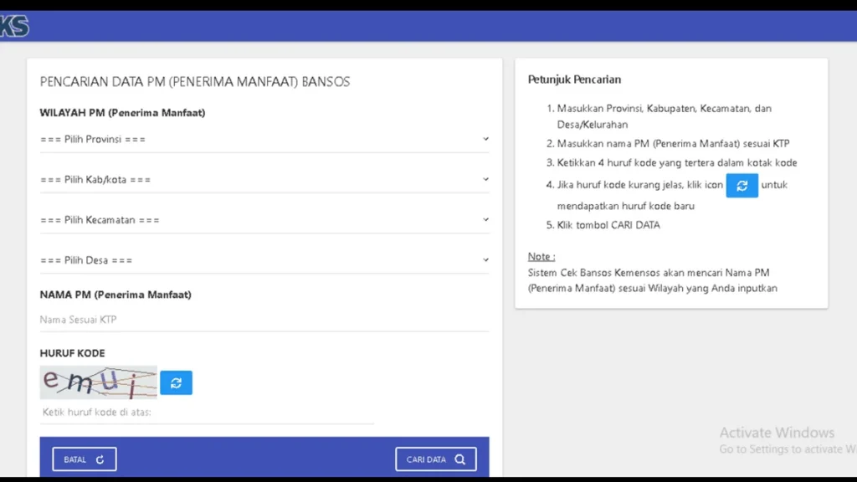This screenshot has height=482, width=857.
Task: Click the HURUF KODE label
Action: [72, 353]
